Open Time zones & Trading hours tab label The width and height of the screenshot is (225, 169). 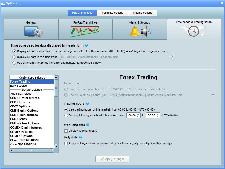pos(194,22)
